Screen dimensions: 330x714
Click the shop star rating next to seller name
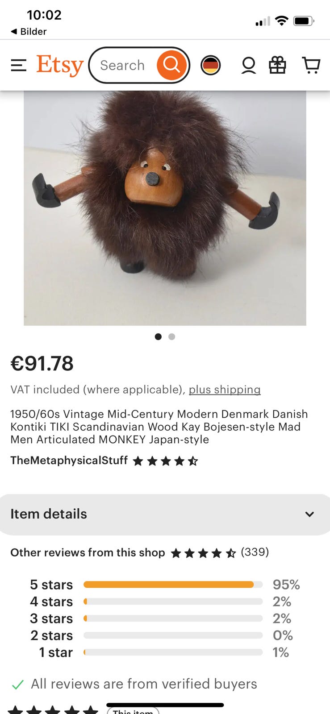[166, 461]
